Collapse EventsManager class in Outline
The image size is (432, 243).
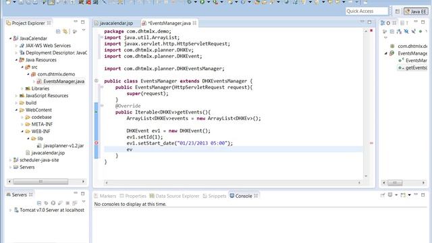(x=385, y=53)
